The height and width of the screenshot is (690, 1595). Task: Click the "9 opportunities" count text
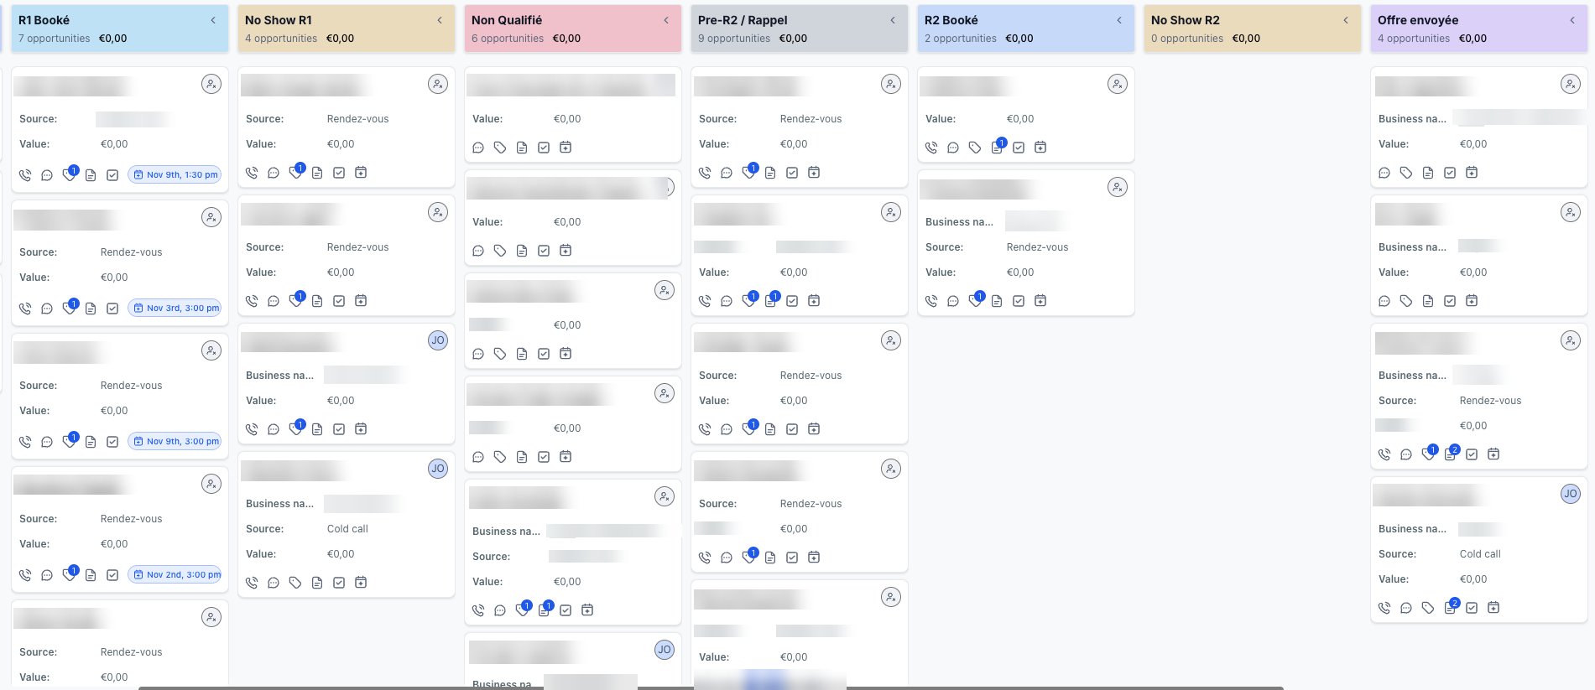coord(734,39)
